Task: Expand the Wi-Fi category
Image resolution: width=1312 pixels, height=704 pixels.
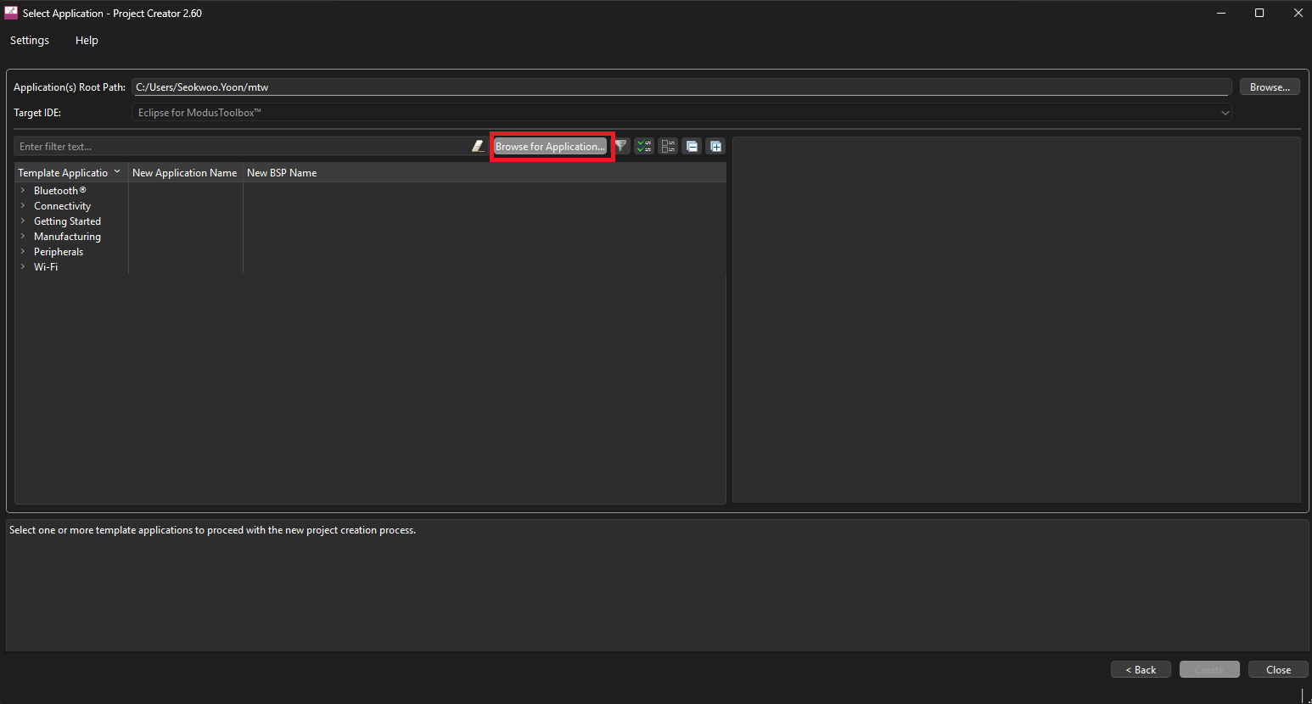Action: [23, 267]
